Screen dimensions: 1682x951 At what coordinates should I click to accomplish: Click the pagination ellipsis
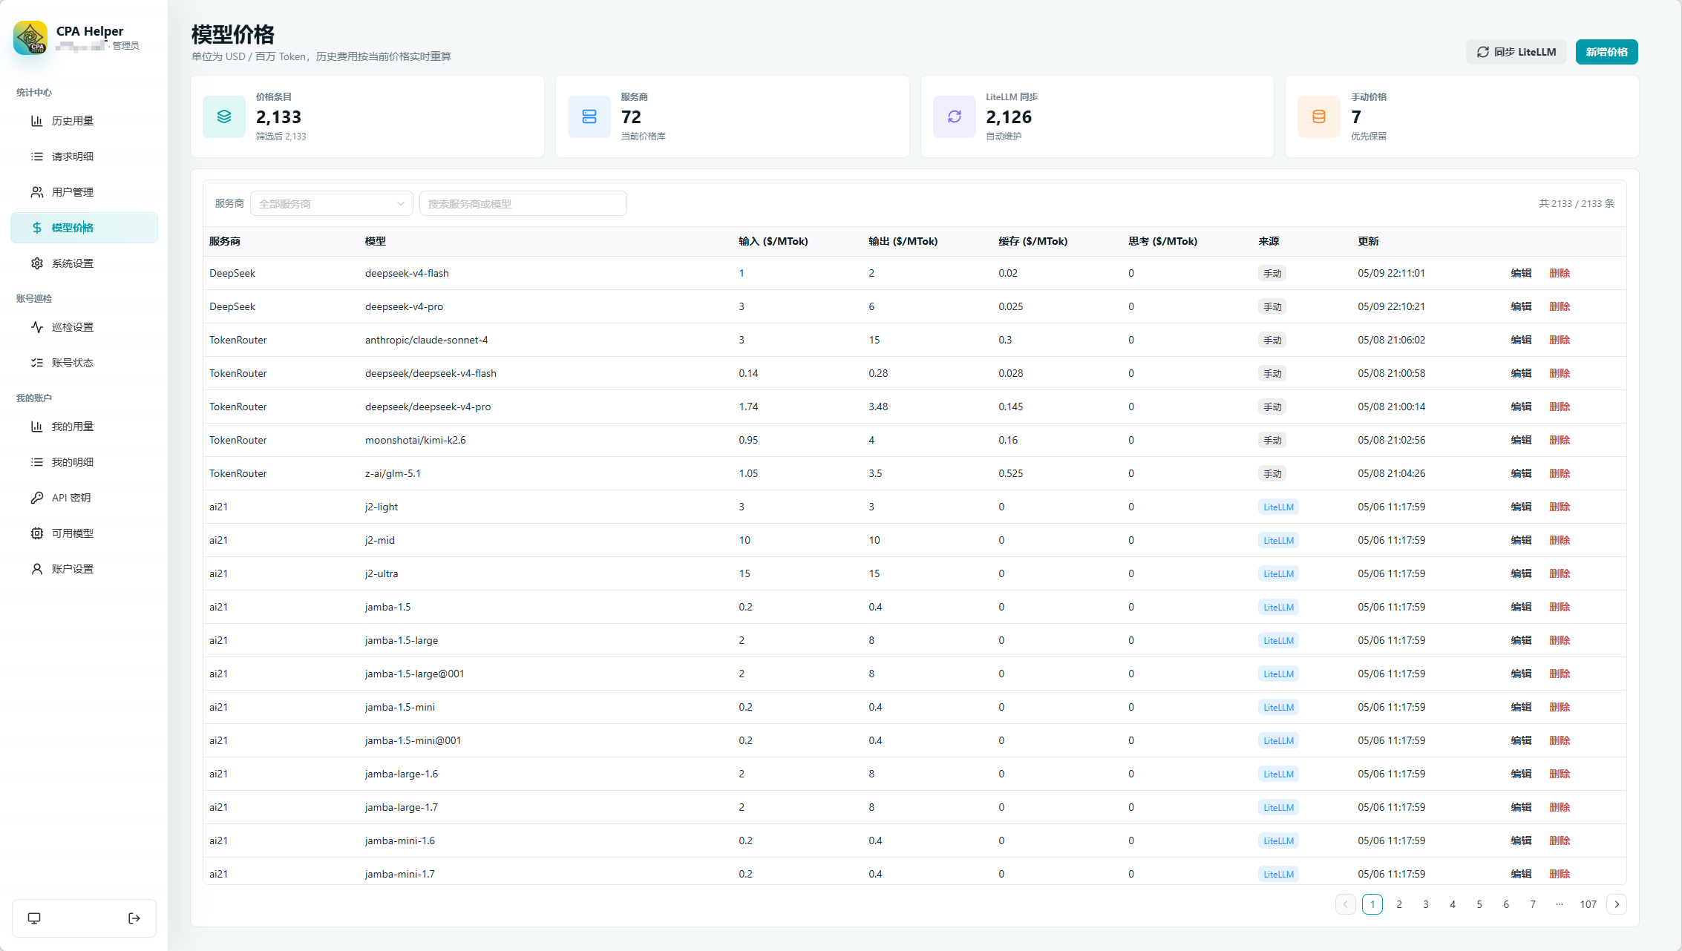pyautogui.click(x=1560, y=904)
